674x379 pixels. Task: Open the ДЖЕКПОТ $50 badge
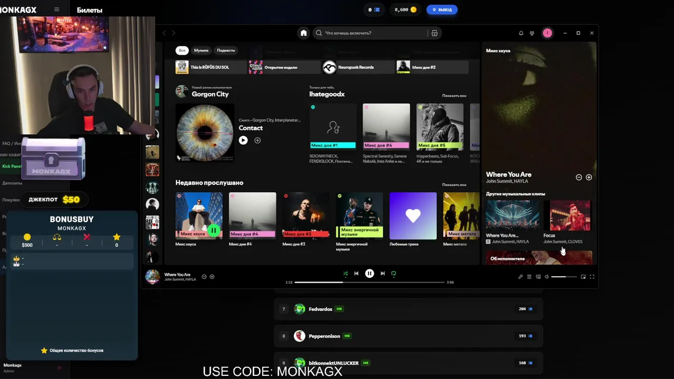[x=54, y=200]
